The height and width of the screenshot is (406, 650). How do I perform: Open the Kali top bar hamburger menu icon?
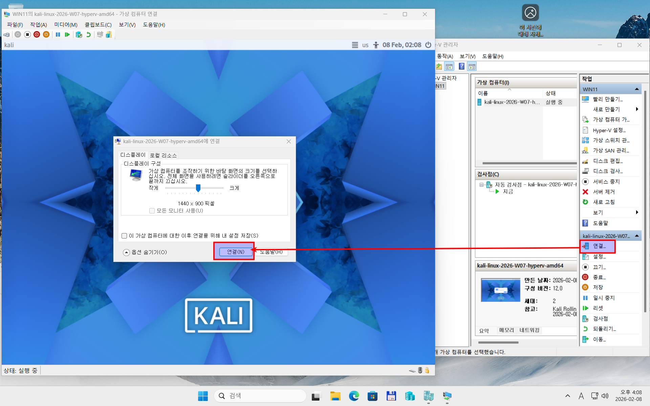click(x=355, y=45)
